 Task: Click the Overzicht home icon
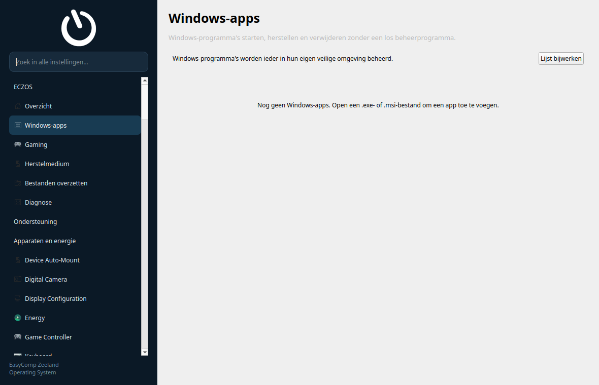point(18,106)
